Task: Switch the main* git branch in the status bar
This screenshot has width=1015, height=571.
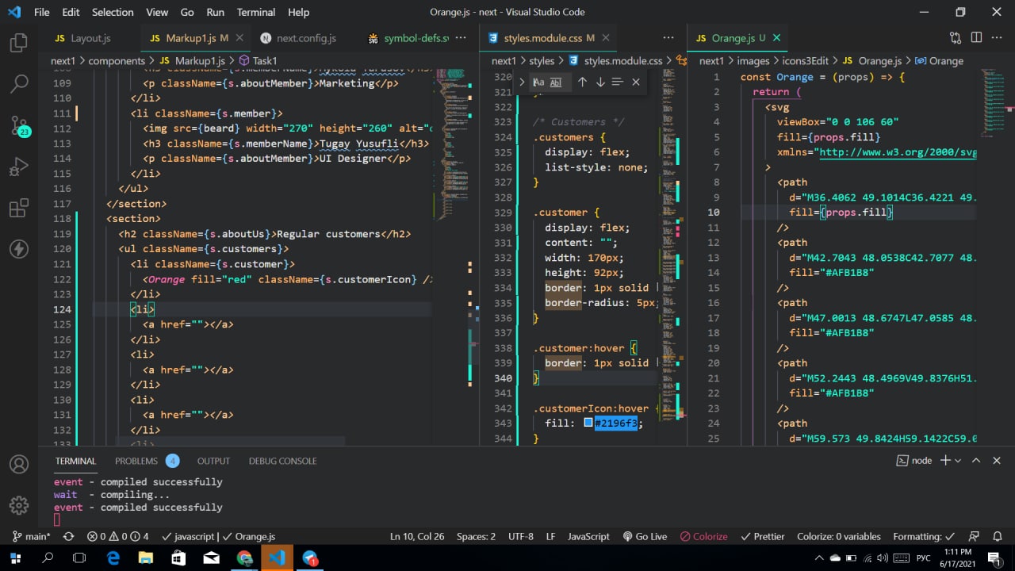Action: pos(32,536)
